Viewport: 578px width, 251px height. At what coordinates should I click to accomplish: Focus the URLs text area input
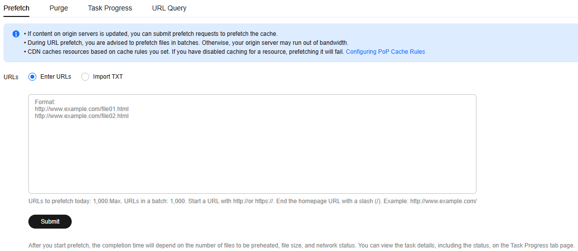point(252,144)
